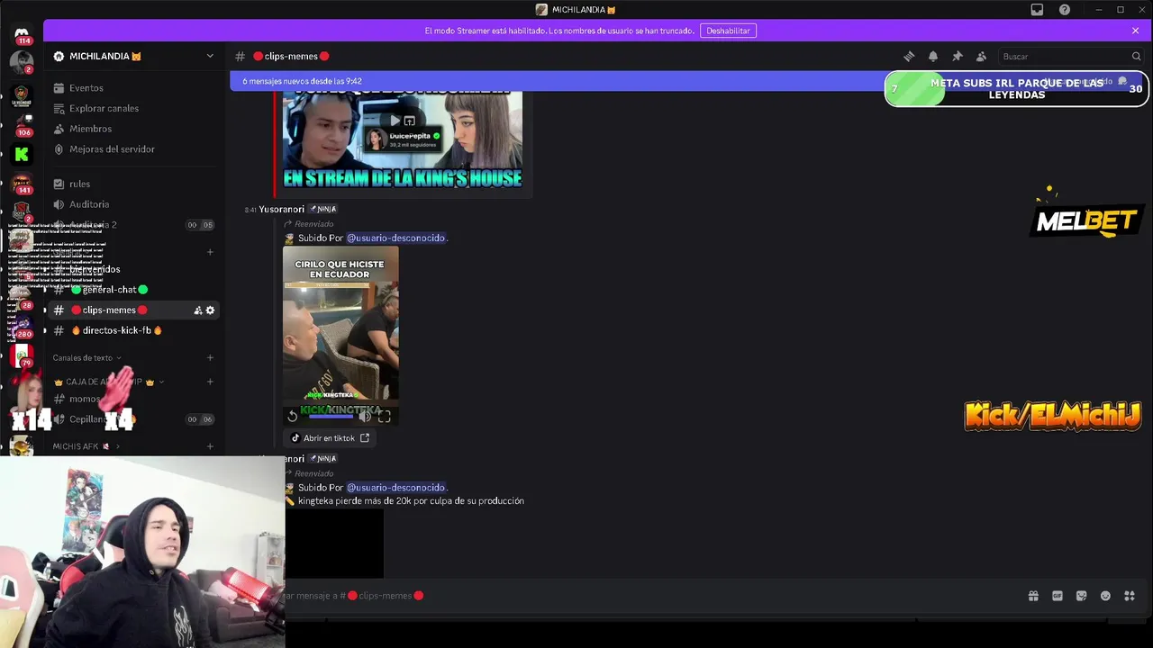This screenshot has width=1153, height=648.
Task: Select the momos channel
Action: [x=85, y=399]
